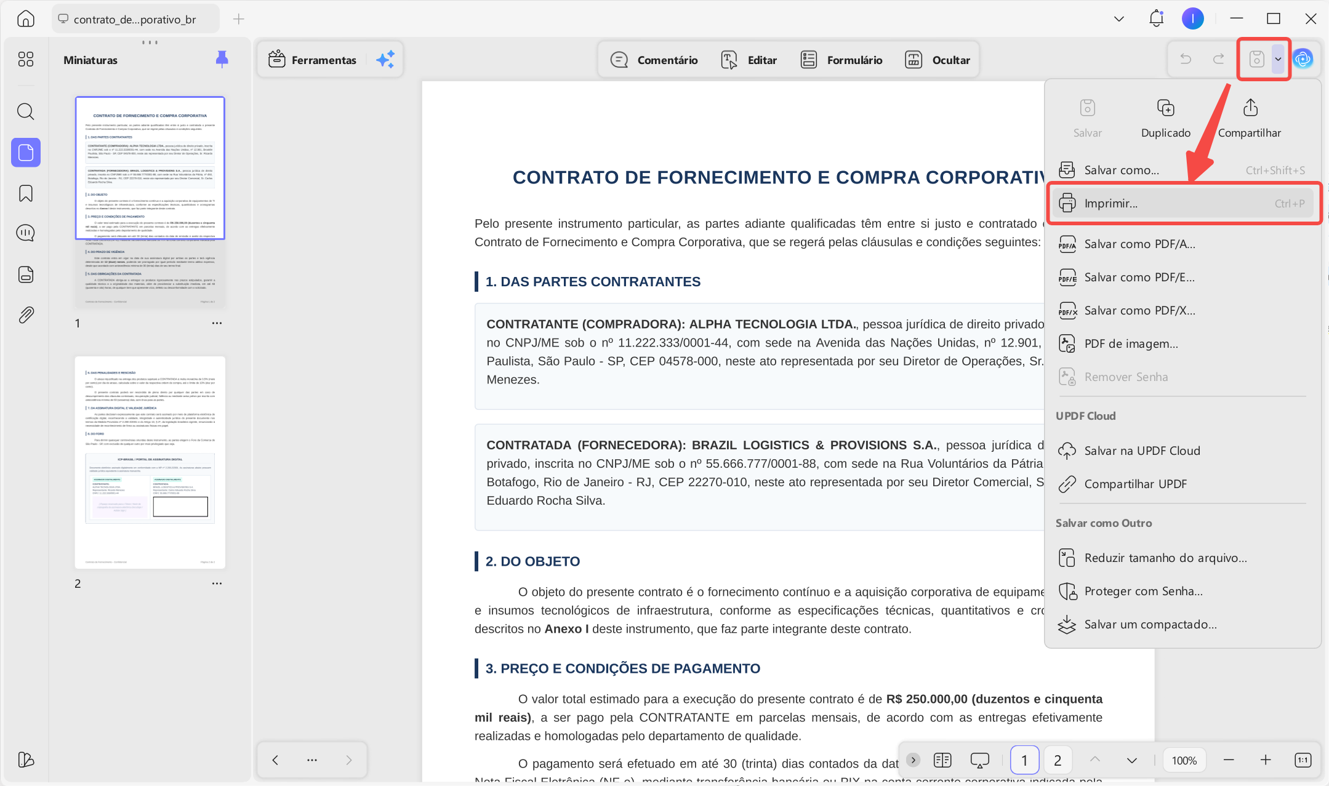Unpin the Miniaturas panel
The image size is (1329, 786).
pos(222,59)
